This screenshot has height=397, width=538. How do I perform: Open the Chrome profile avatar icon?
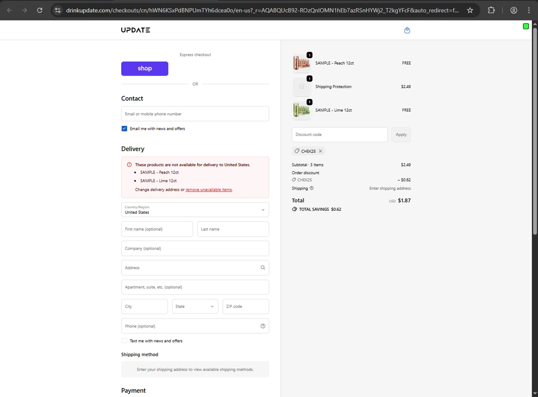click(x=514, y=10)
